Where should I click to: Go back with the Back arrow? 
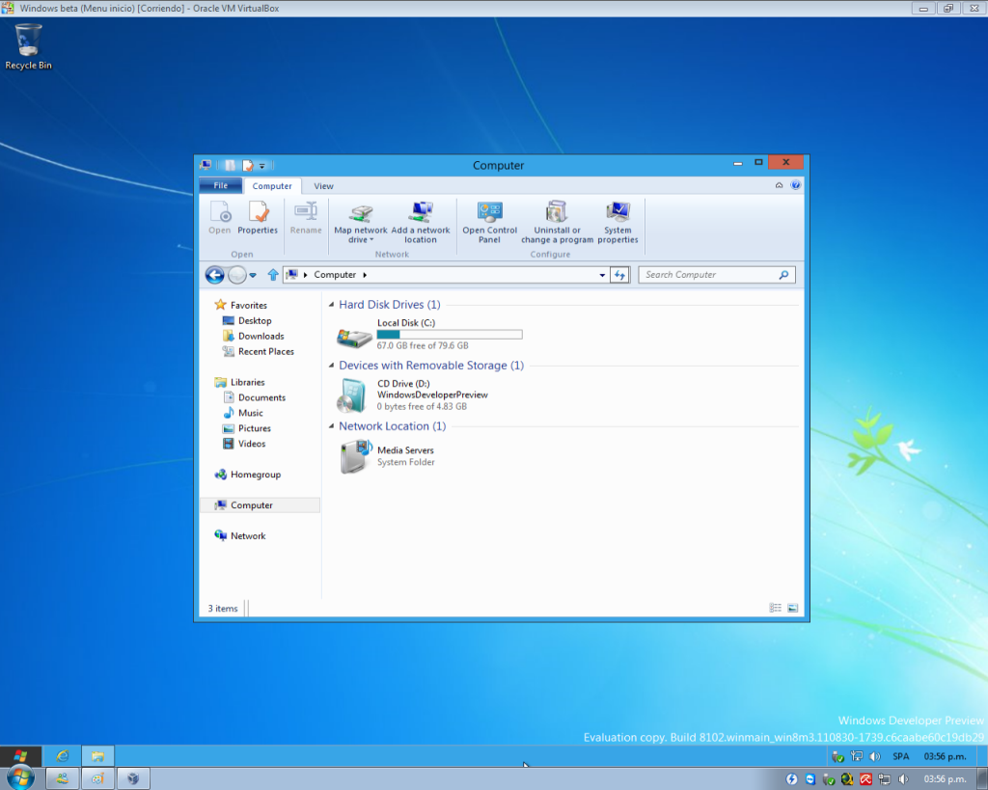pos(215,275)
